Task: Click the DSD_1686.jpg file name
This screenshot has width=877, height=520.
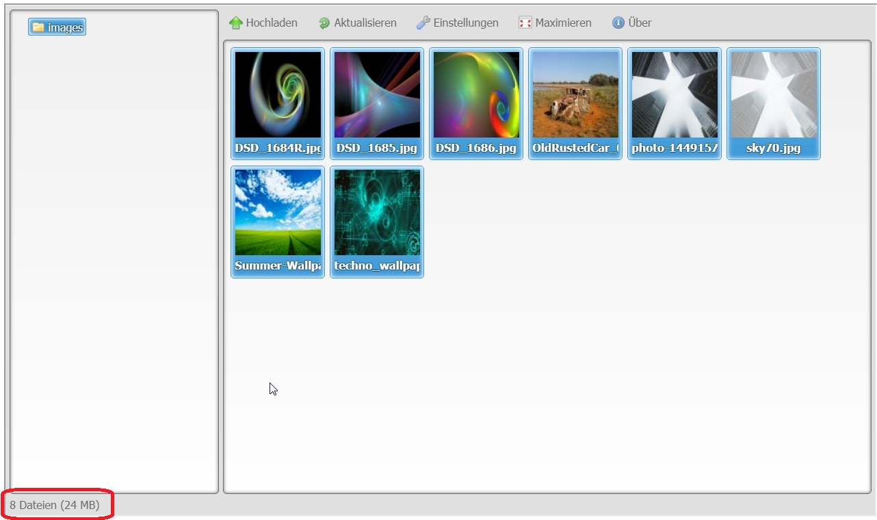Action: [476, 148]
